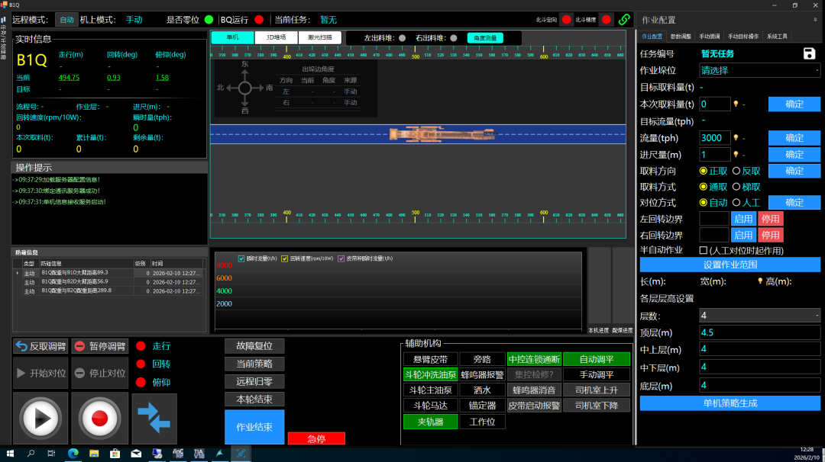Image resolution: width=825 pixels, height=462 pixels.
Task: Tick the 半自动作业 checkbox
Action: [x=704, y=250]
